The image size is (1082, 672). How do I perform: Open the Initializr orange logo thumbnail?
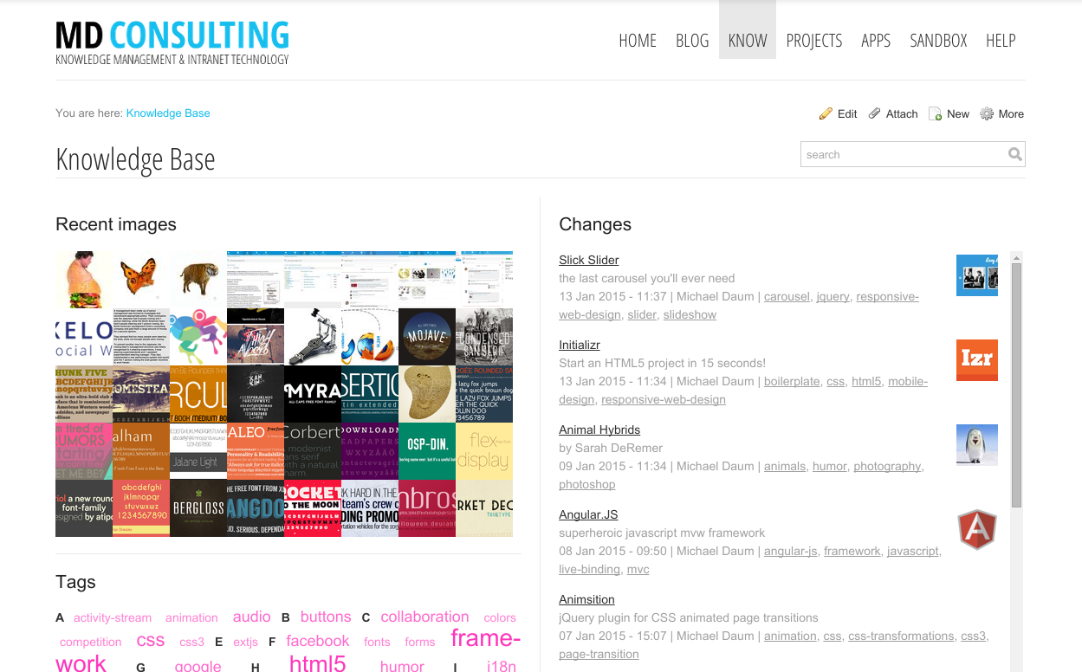[976, 360]
